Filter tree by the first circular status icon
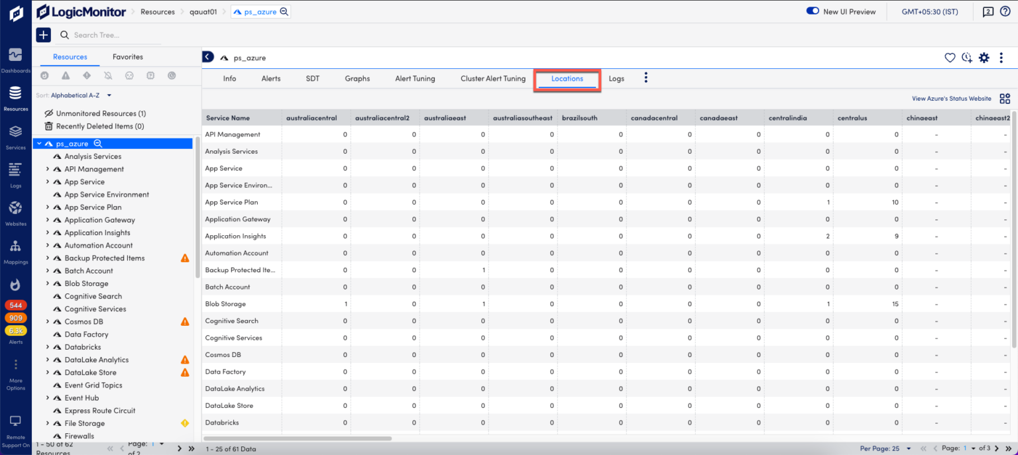Viewport: 1018px width, 455px height. [44, 76]
